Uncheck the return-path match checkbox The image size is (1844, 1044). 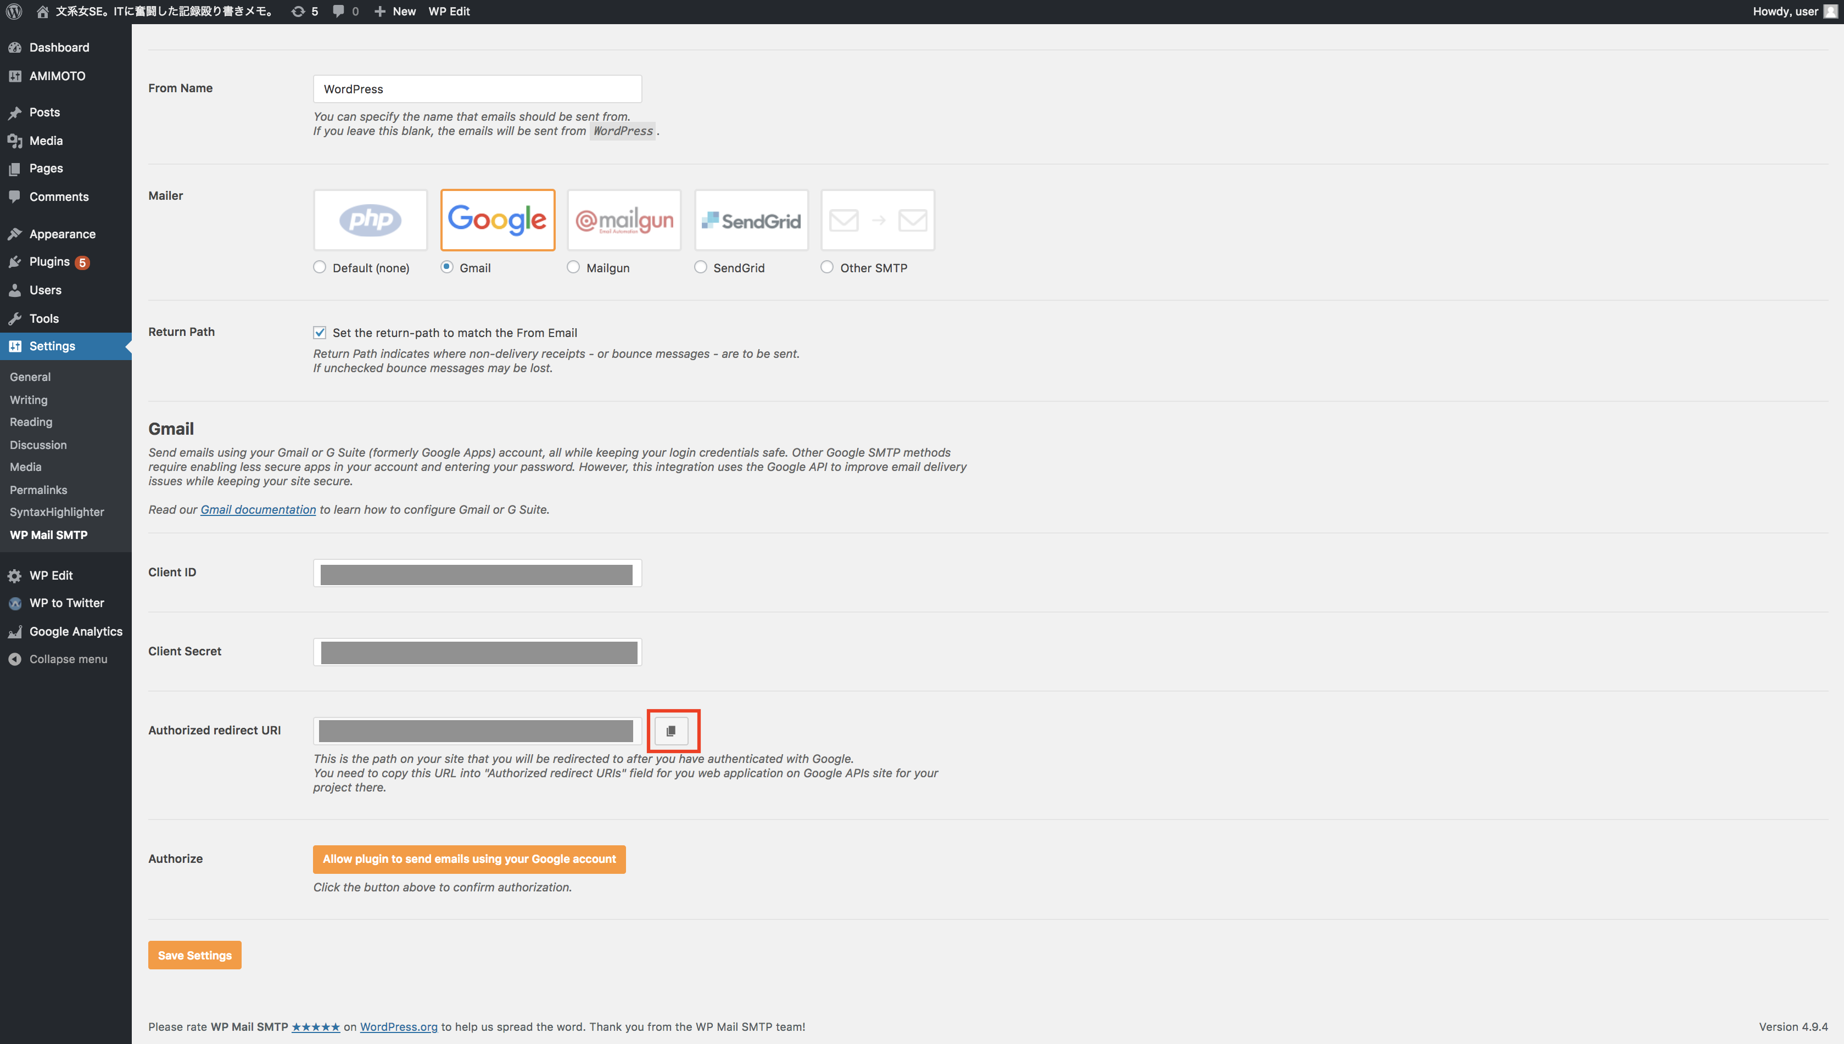[x=320, y=333]
